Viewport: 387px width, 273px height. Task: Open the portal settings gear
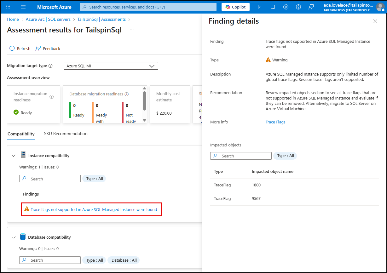click(x=286, y=7)
